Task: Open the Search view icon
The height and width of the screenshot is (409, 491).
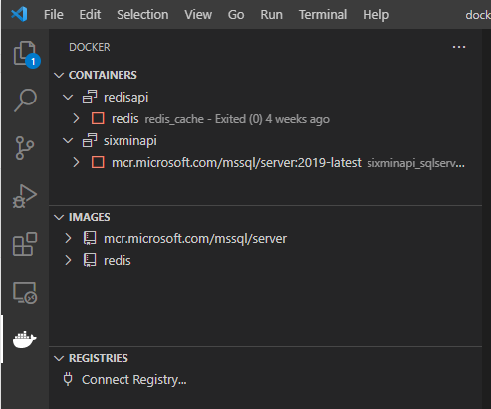Action: 25,100
